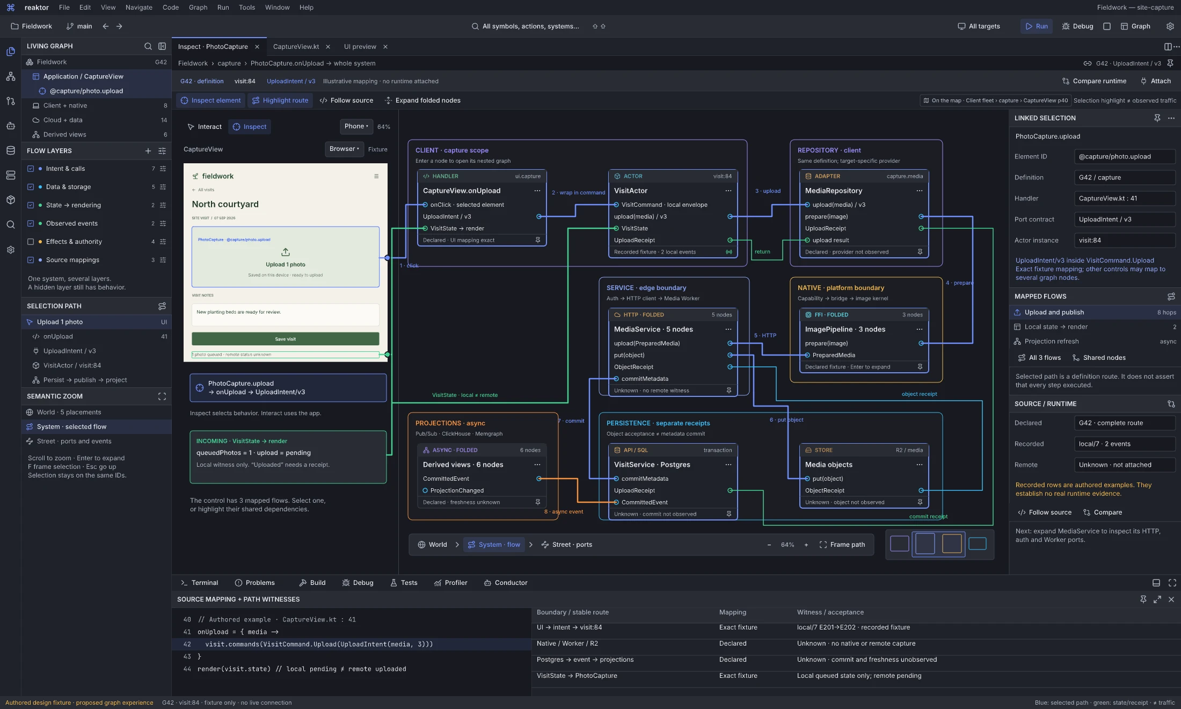Open settings gear in top toolbar
This screenshot has width=1181, height=709.
coord(1170,26)
